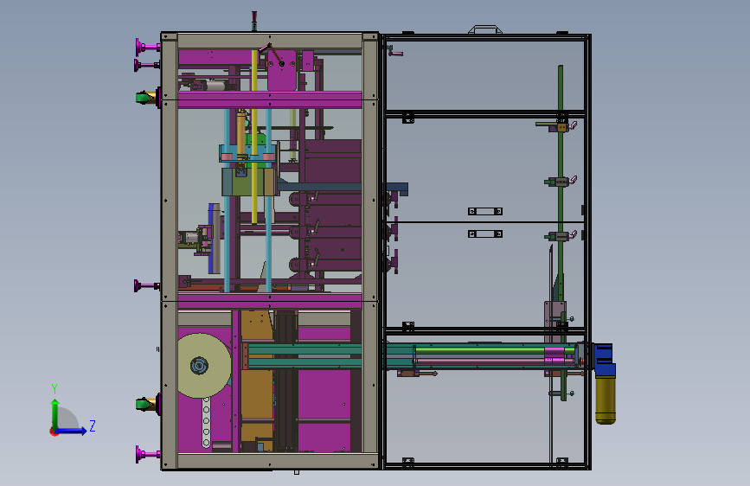Viewport: 750px width, 486px height.
Task: Select the blue hub of tape roll
Action: click(x=199, y=366)
